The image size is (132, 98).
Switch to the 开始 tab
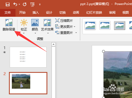[x=22, y=13]
